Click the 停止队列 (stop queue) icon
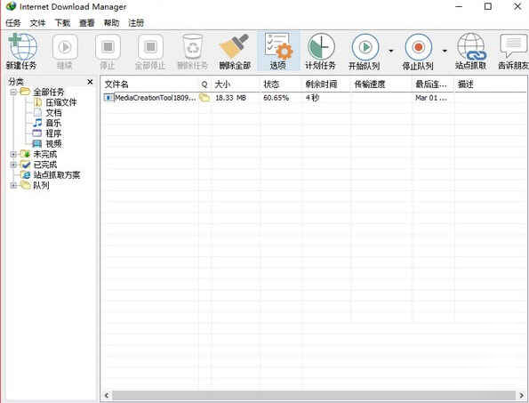 pos(419,47)
